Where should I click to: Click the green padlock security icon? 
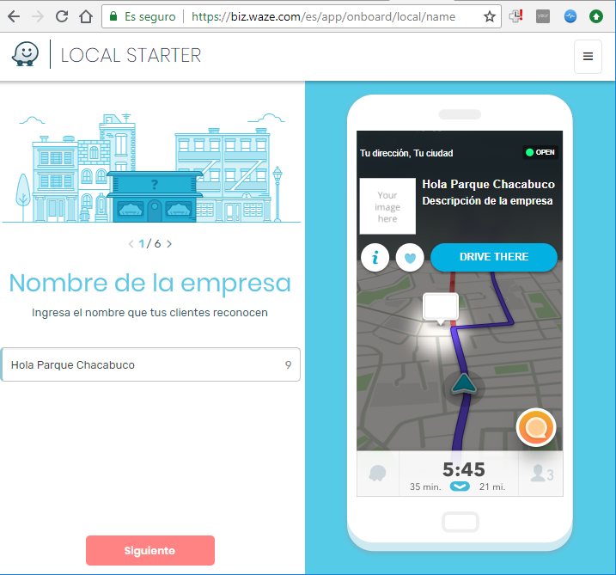113,16
